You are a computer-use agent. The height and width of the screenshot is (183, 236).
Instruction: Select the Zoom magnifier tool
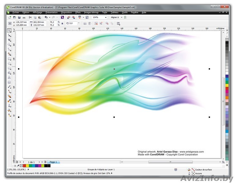click(9, 45)
